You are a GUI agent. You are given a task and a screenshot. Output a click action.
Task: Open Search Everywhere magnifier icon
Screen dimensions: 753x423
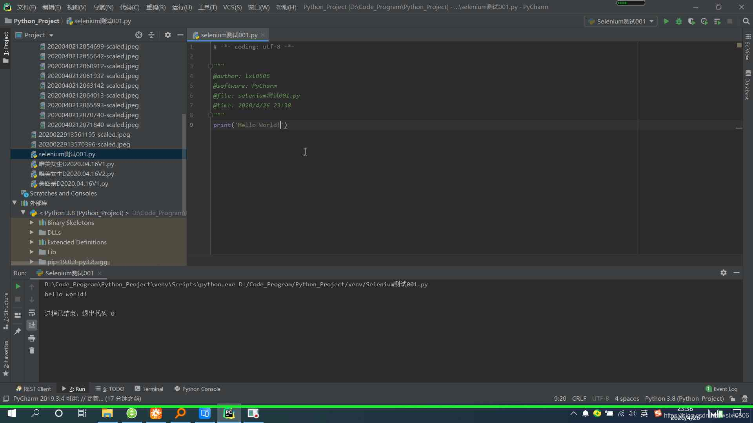coord(746,21)
